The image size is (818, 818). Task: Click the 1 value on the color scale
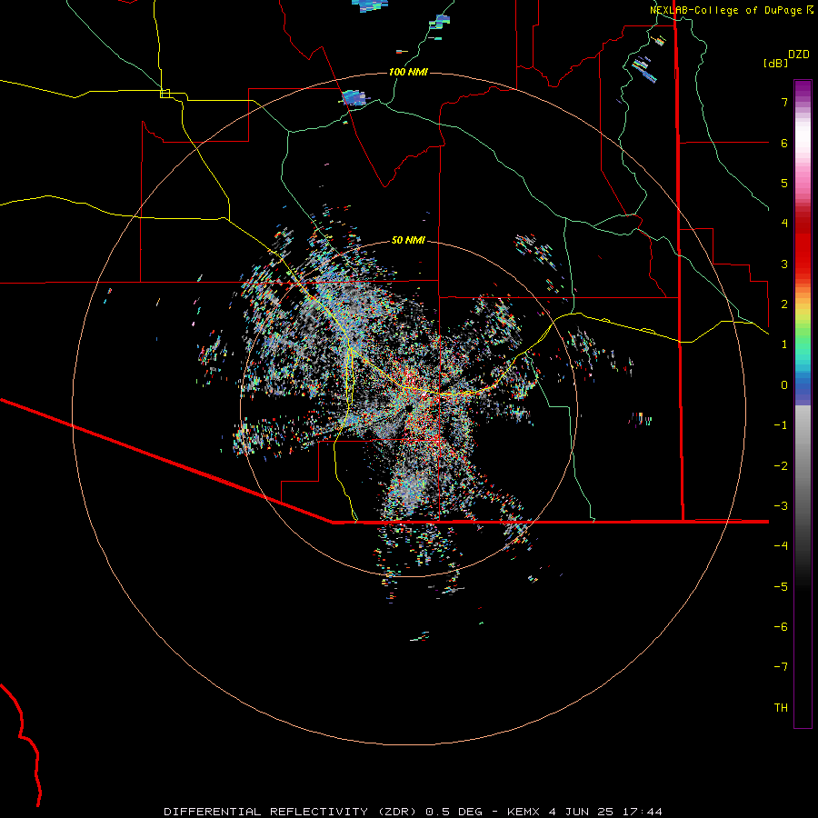[784, 344]
